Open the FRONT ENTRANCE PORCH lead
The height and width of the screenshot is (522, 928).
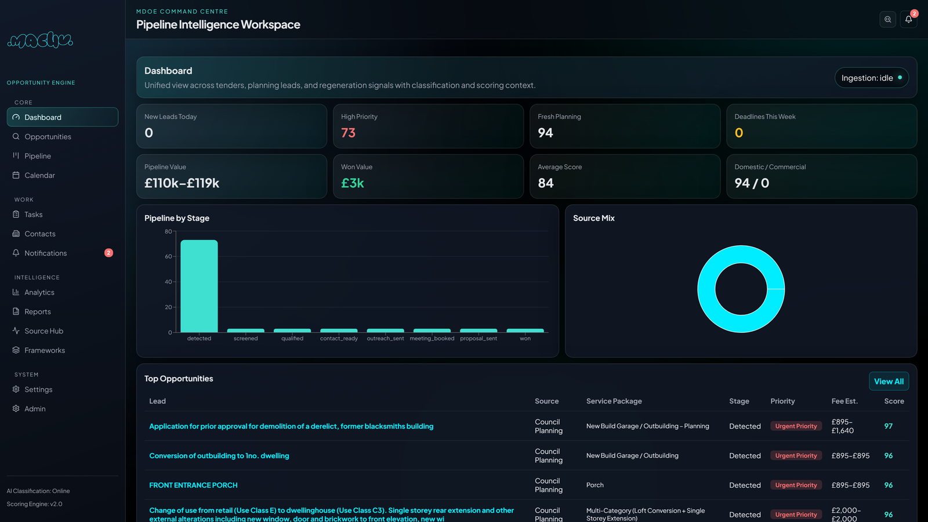(x=193, y=485)
